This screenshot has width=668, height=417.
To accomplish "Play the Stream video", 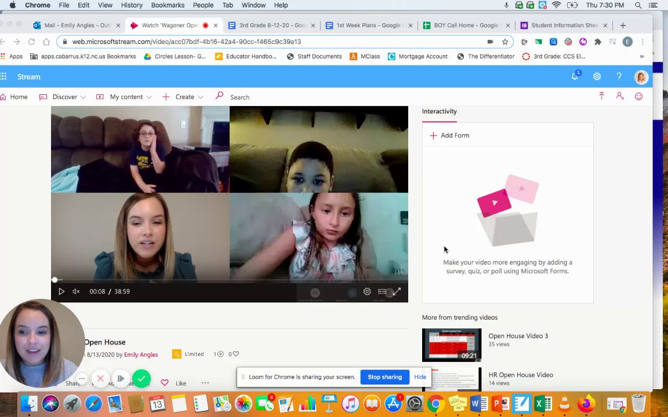I will (x=61, y=291).
